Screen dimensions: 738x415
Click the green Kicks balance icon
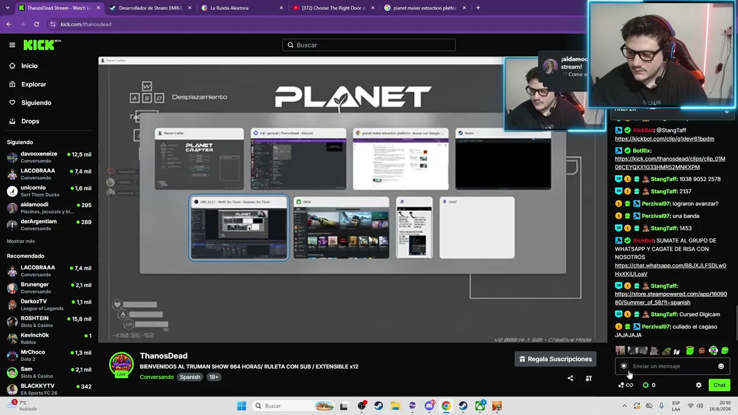coord(646,385)
